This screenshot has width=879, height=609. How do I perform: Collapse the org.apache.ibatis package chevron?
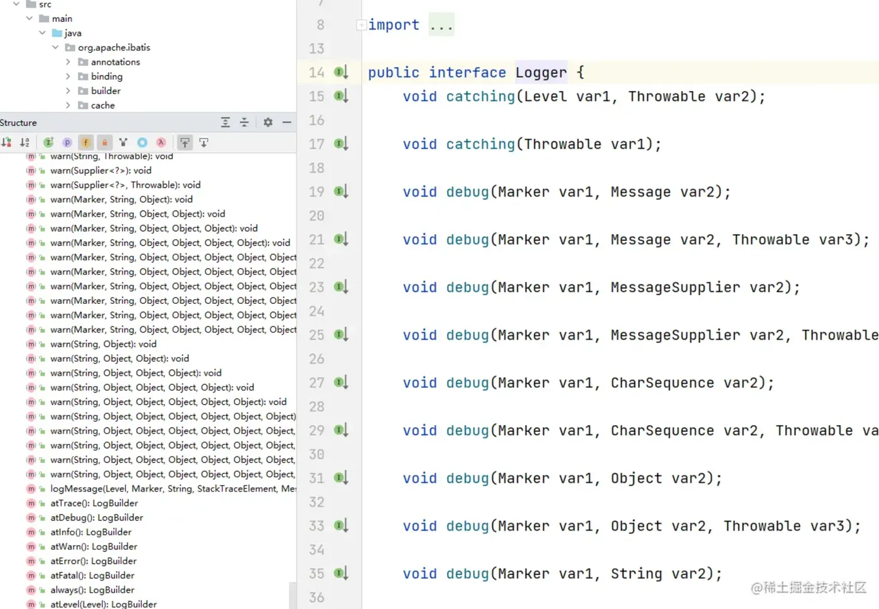55,47
